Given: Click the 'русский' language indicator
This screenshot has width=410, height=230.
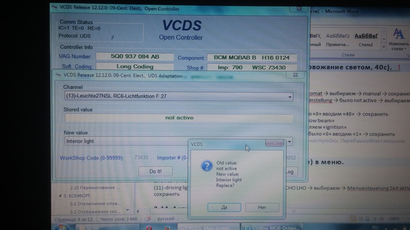Looking at the screenshot, I should [166, 218].
